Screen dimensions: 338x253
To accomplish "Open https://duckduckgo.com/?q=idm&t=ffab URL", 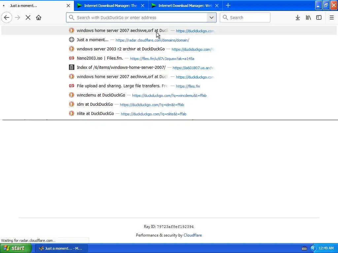I will 152,105.
